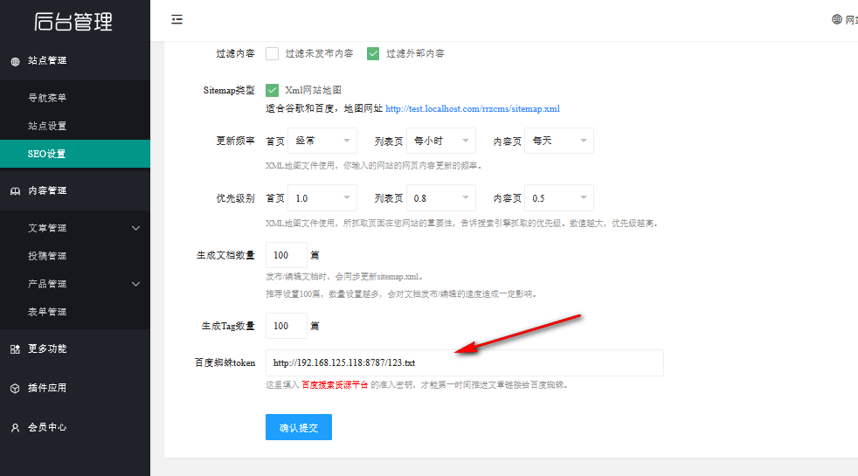Click the 确认提交 submit button
This screenshot has height=476, width=858.
[x=299, y=427]
